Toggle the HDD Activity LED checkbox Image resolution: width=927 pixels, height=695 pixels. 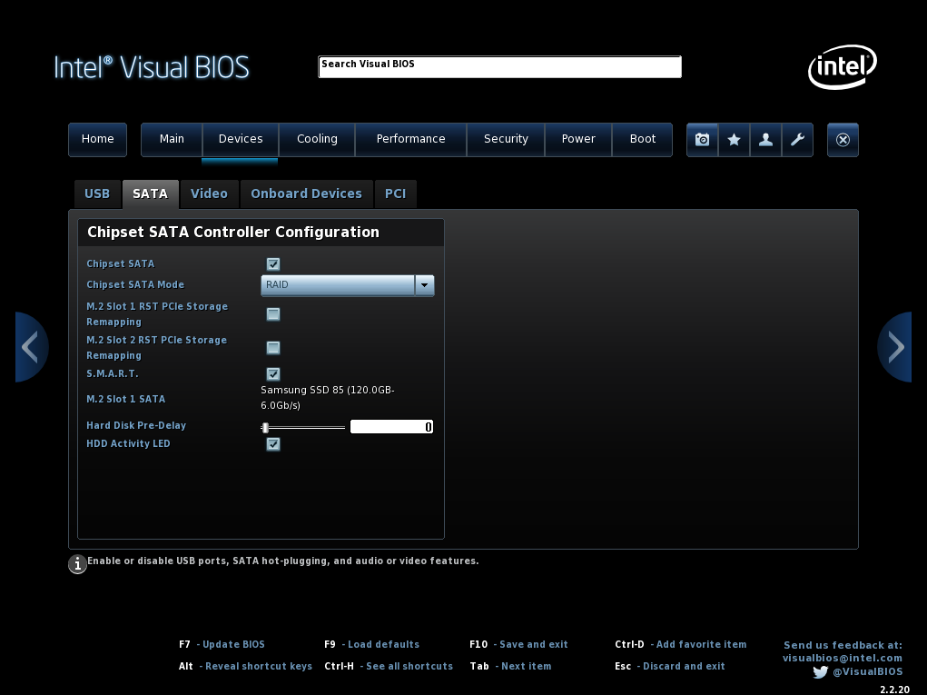point(273,443)
